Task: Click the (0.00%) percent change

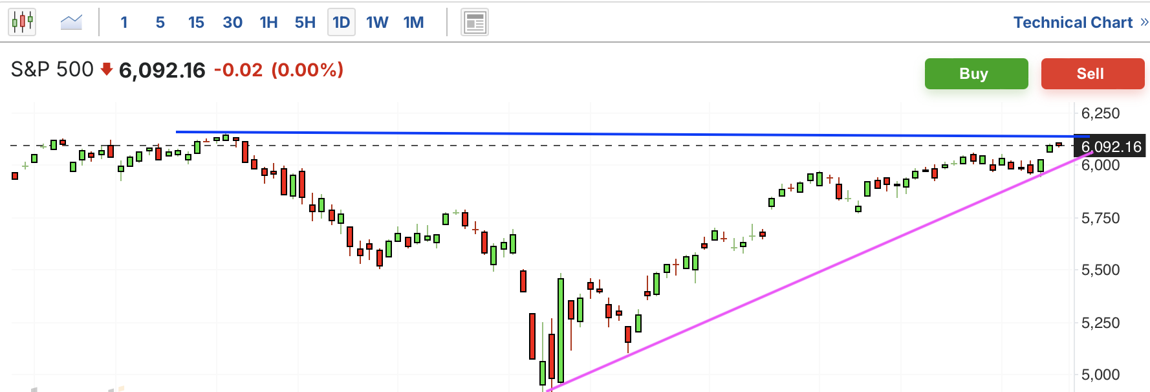Action: [x=307, y=70]
